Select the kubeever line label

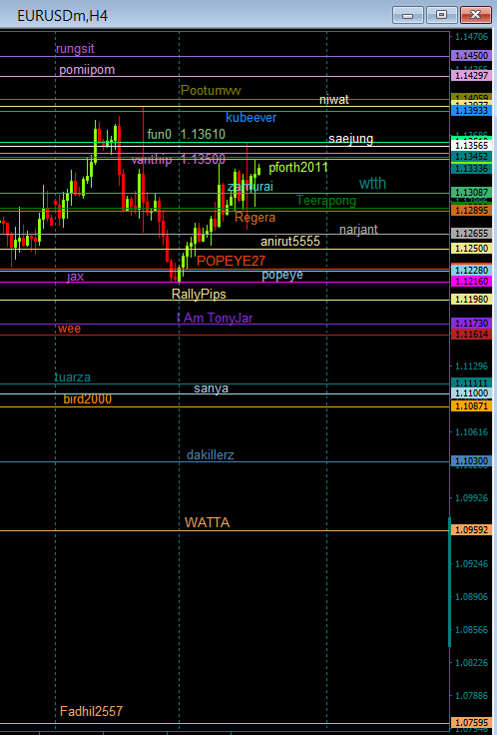pyautogui.click(x=251, y=118)
